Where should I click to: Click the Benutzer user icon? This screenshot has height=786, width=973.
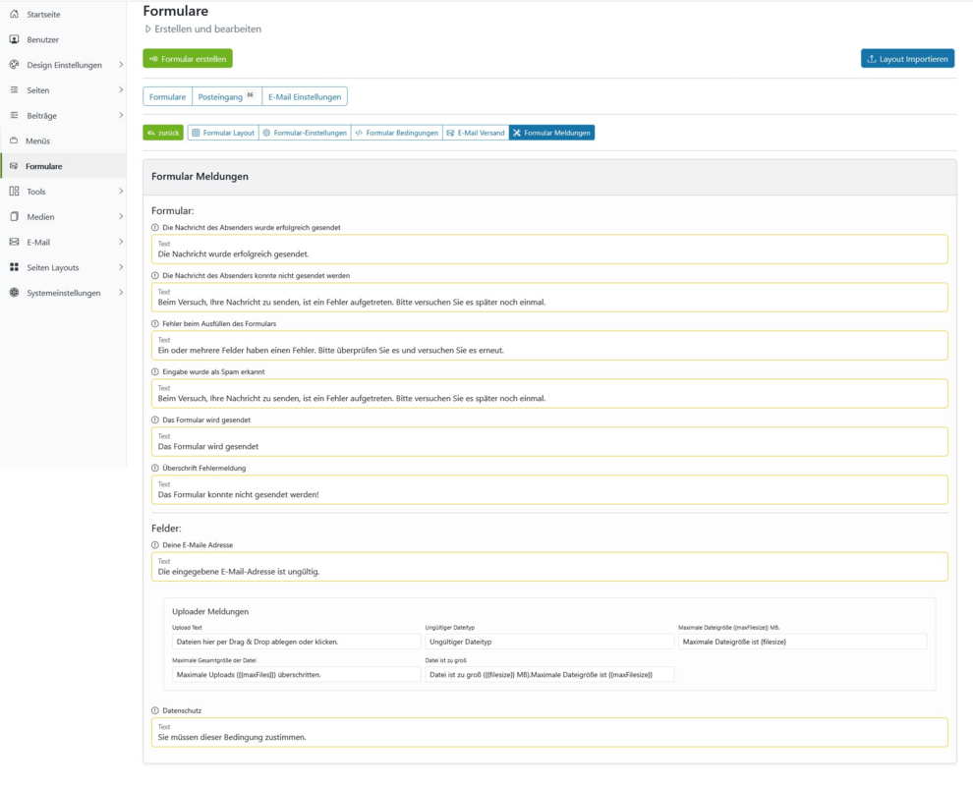(x=15, y=39)
